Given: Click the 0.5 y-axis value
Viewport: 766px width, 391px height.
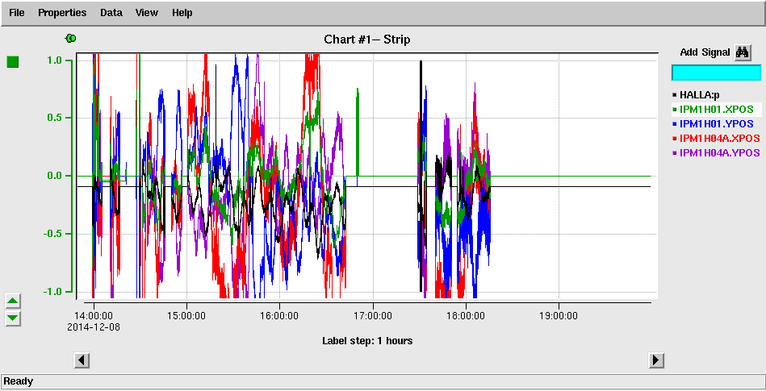Looking at the screenshot, I should (53, 118).
